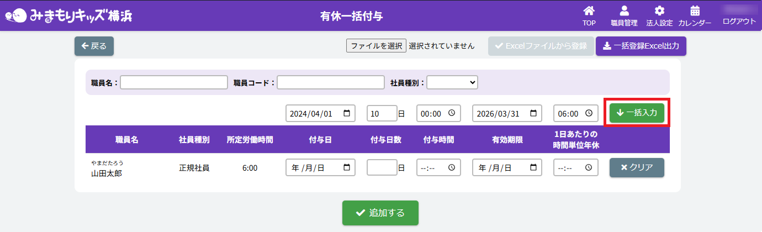Open date picker in 山田太郎 付与日 field

347,167
